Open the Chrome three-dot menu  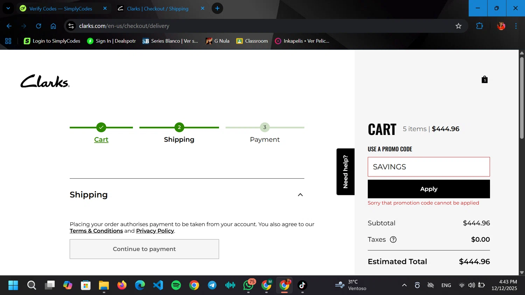[x=516, y=26]
